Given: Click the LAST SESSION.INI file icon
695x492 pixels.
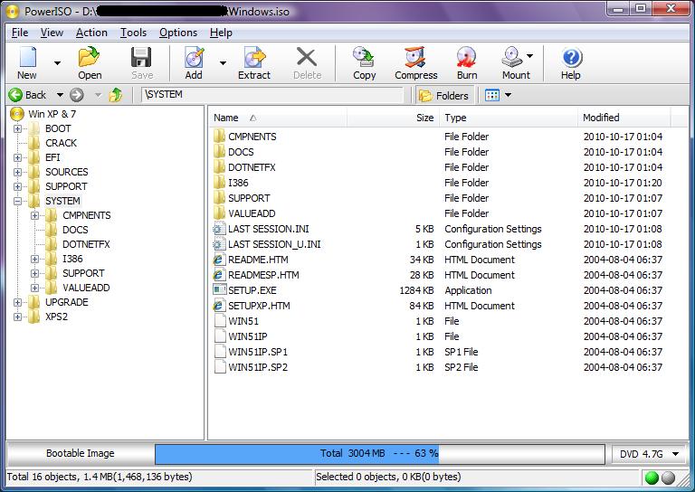Looking at the screenshot, I should [218, 229].
